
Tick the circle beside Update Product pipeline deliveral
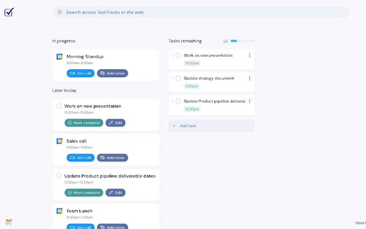click(178, 101)
